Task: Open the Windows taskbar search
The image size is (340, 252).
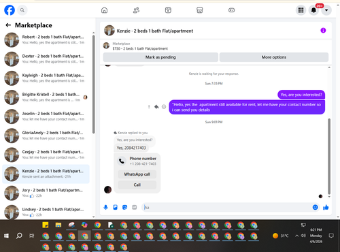Action: tap(19, 236)
